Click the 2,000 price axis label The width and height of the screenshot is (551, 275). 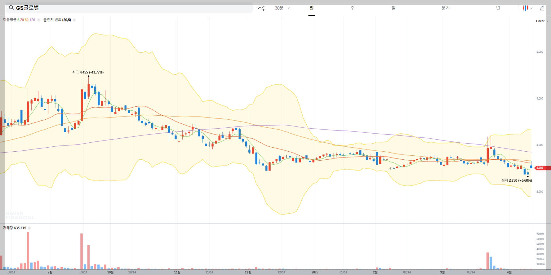pos(540,192)
